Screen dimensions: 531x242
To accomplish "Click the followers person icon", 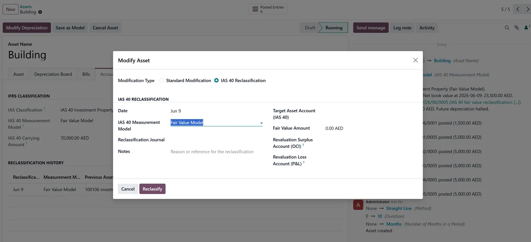I will 526,28.
